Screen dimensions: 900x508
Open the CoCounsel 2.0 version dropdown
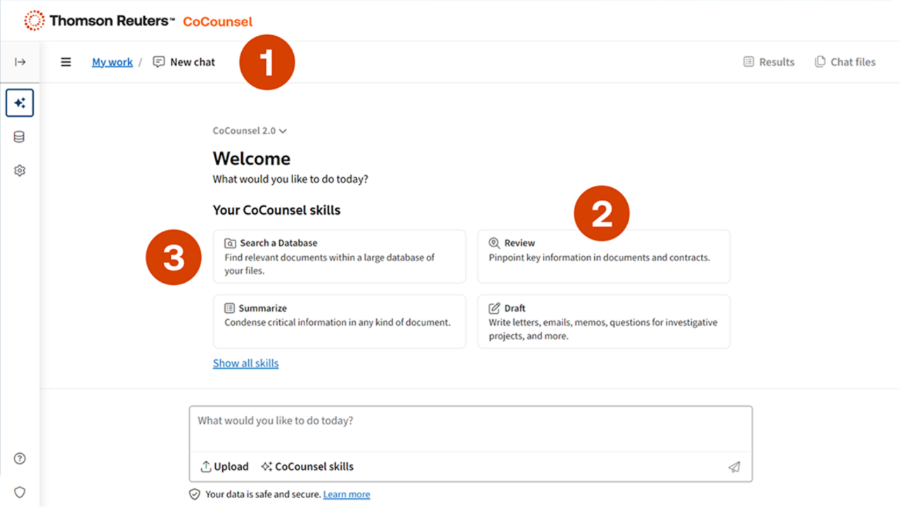tap(250, 131)
